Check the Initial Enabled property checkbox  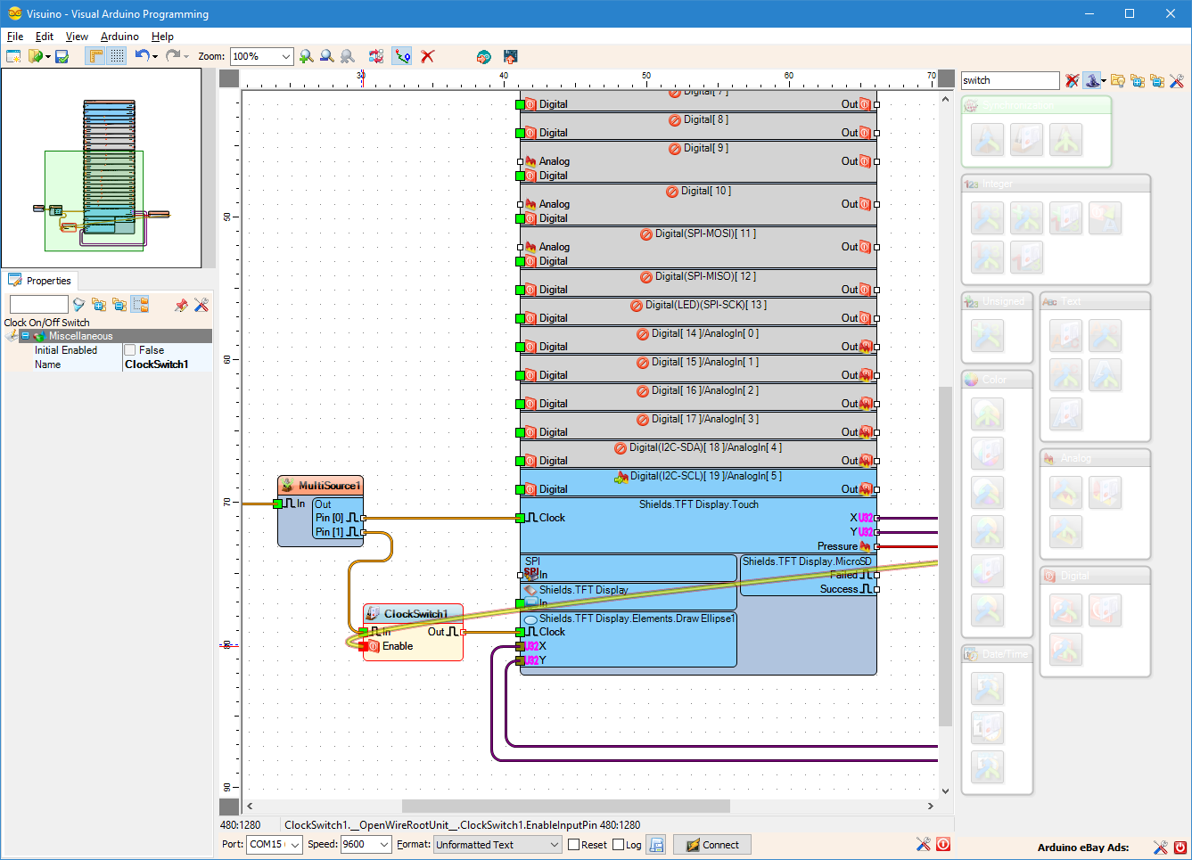coord(130,350)
